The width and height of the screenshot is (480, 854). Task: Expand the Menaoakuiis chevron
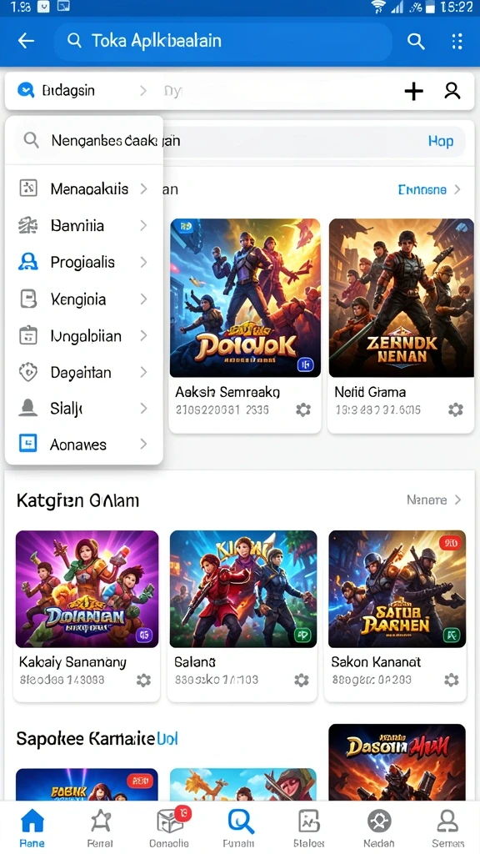[143, 189]
